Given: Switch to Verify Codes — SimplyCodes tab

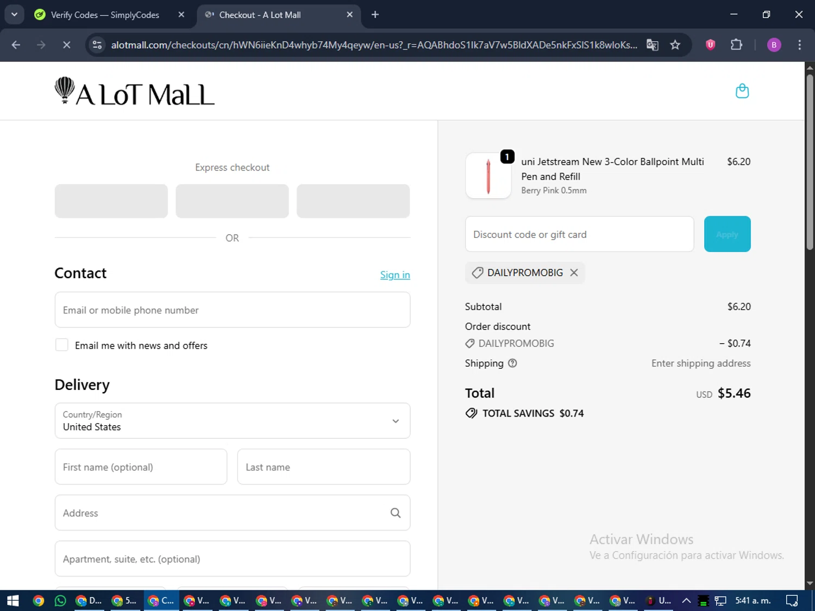Looking at the screenshot, I should click(105, 15).
